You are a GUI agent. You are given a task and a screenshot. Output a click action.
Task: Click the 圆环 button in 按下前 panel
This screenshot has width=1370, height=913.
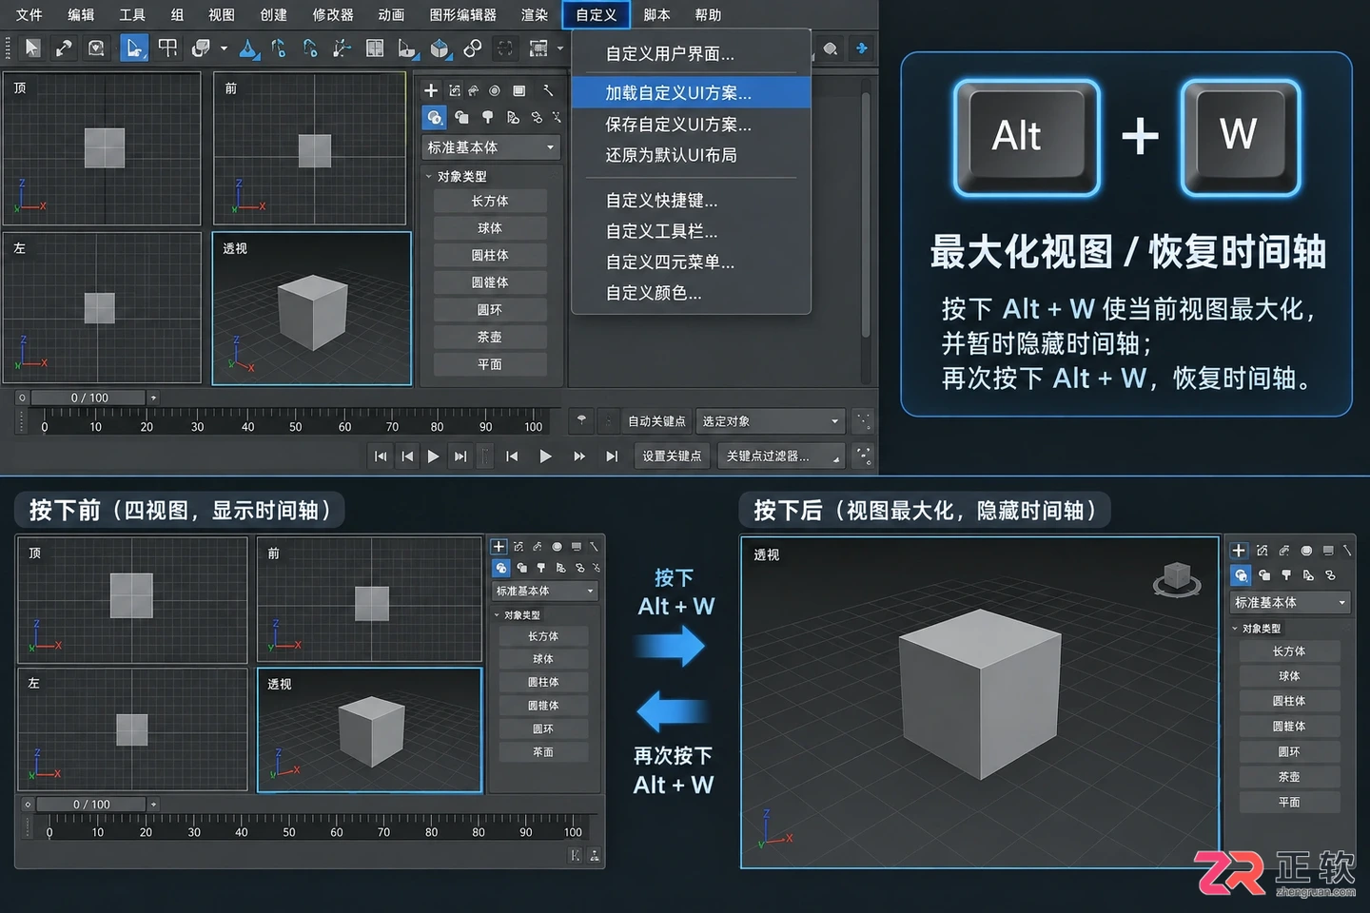click(543, 728)
